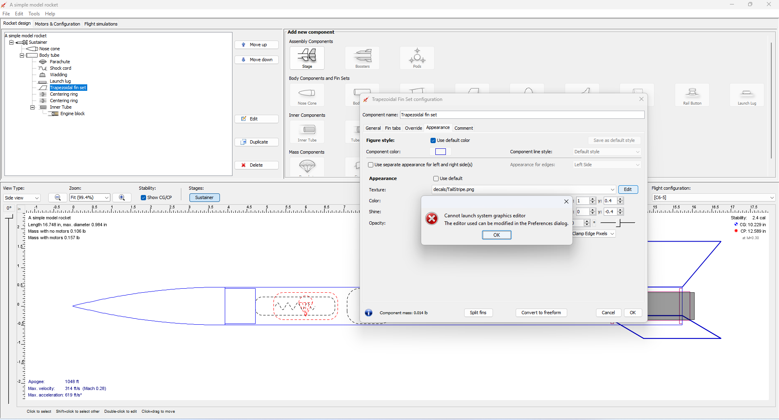779x420 pixels.
Task: Add a Rail Button component
Action: [x=692, y=95]
